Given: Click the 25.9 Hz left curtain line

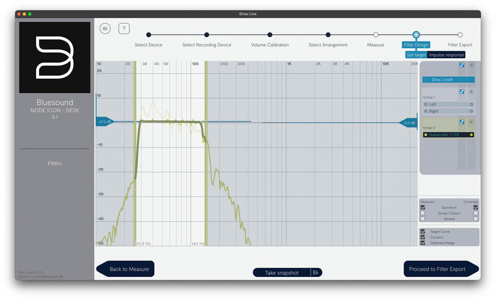Looking at the screenshot, I should tap(135, 153).
